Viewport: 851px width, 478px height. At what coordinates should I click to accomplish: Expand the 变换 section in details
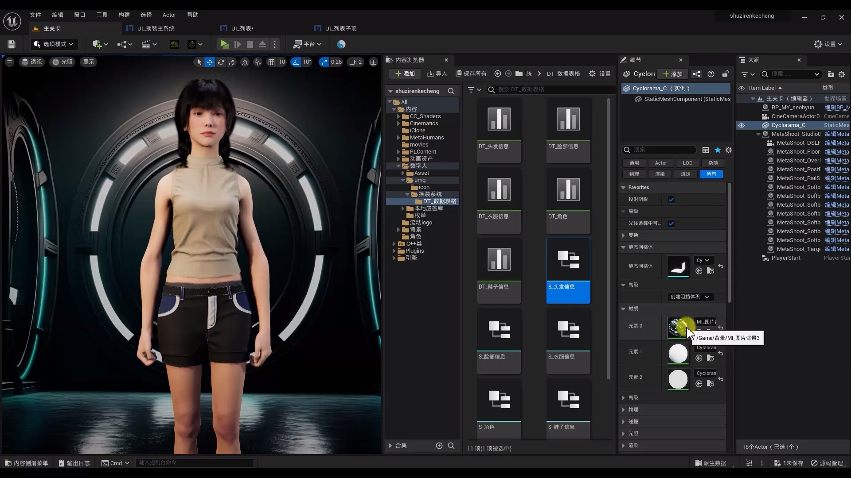(623, 235)
